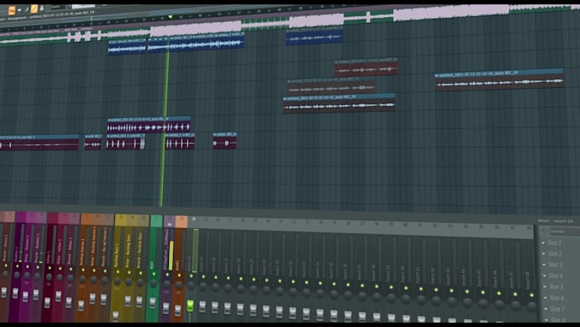Toggle mute LED on first yellow mixer track
The width and height of the screenshot is (580, 327).
[118, 272]
